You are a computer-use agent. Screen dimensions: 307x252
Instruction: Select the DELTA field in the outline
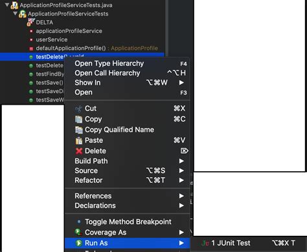point(44,23)
